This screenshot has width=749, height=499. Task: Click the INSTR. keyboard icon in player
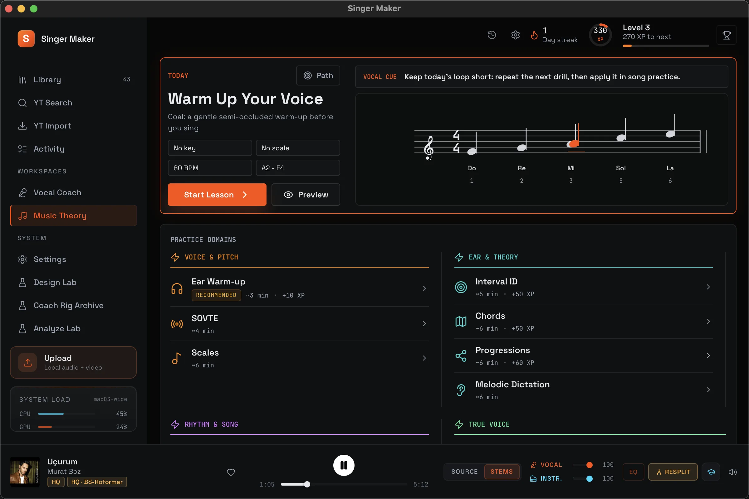[533, 479]
